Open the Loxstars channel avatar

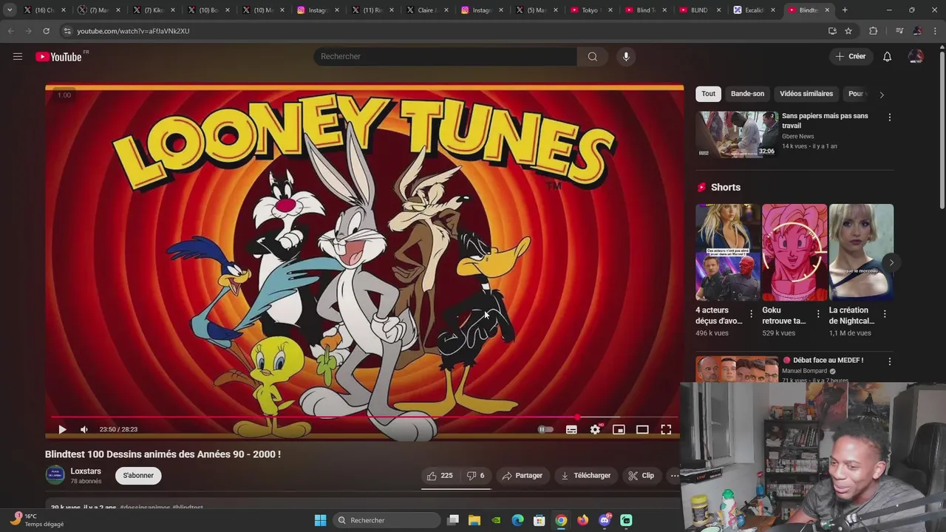point(55,475)
